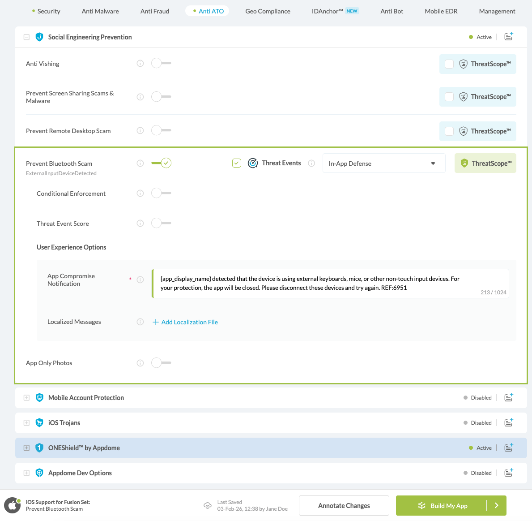Click the cloud save status icon
This screenshot has height=521, width=532.
point(208,505)
